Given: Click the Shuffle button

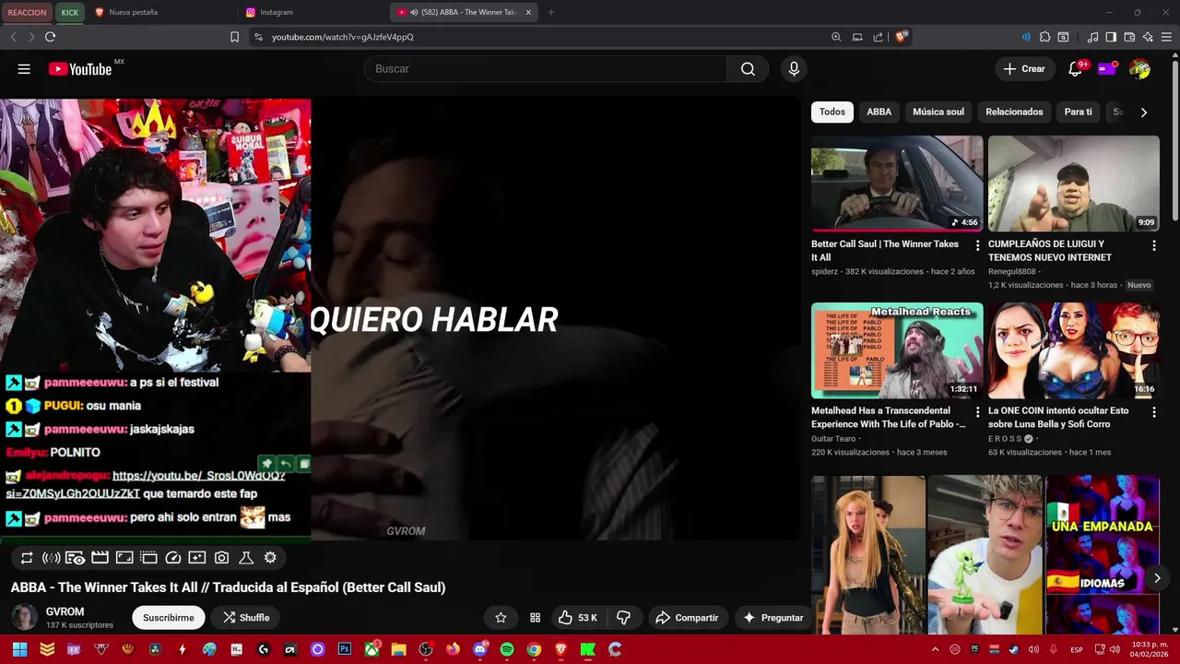Looking at the screenshot, I should pos(246,618).
